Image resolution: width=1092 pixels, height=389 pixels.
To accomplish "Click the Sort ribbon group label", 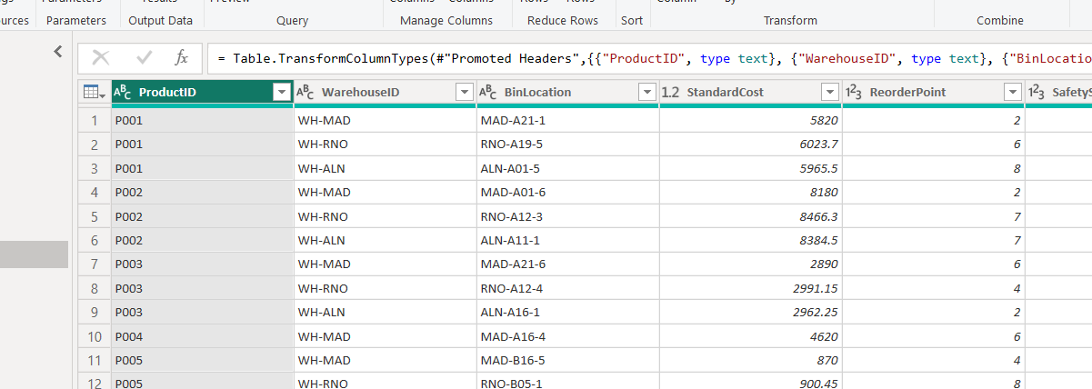I will pos(632,20).
